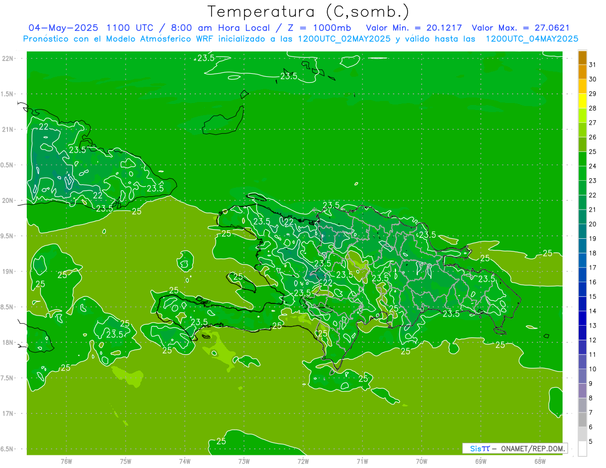606x468 pixels.
Task: Click the '74W' longitude axis label
Action: pyautogui.click(x=185, y=461)
